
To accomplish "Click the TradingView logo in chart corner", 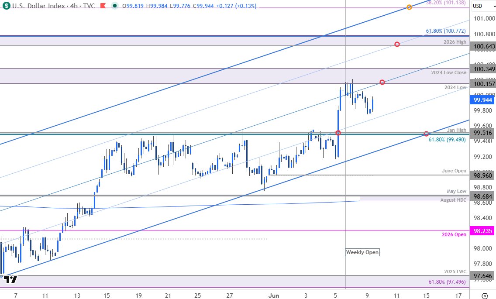I will [10, 279].
